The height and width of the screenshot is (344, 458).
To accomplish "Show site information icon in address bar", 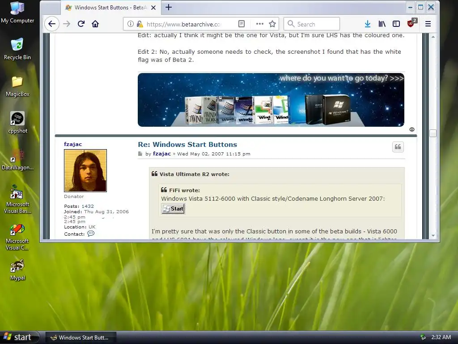I will point(131,24).
